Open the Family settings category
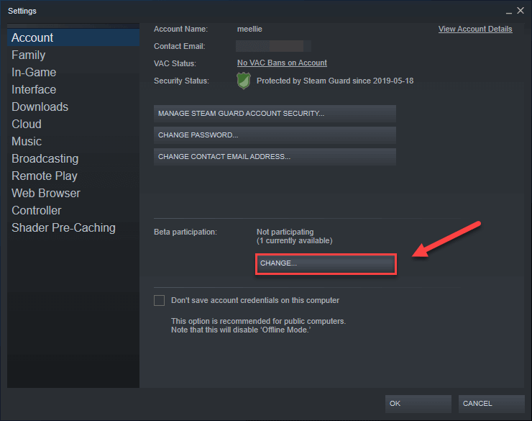 73,55
